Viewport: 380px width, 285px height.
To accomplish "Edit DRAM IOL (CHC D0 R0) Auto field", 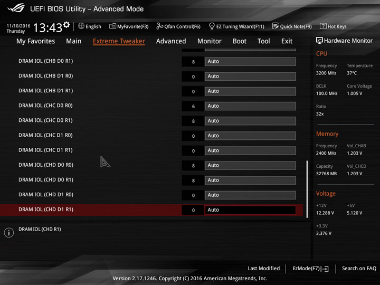I will pos(250,106).
